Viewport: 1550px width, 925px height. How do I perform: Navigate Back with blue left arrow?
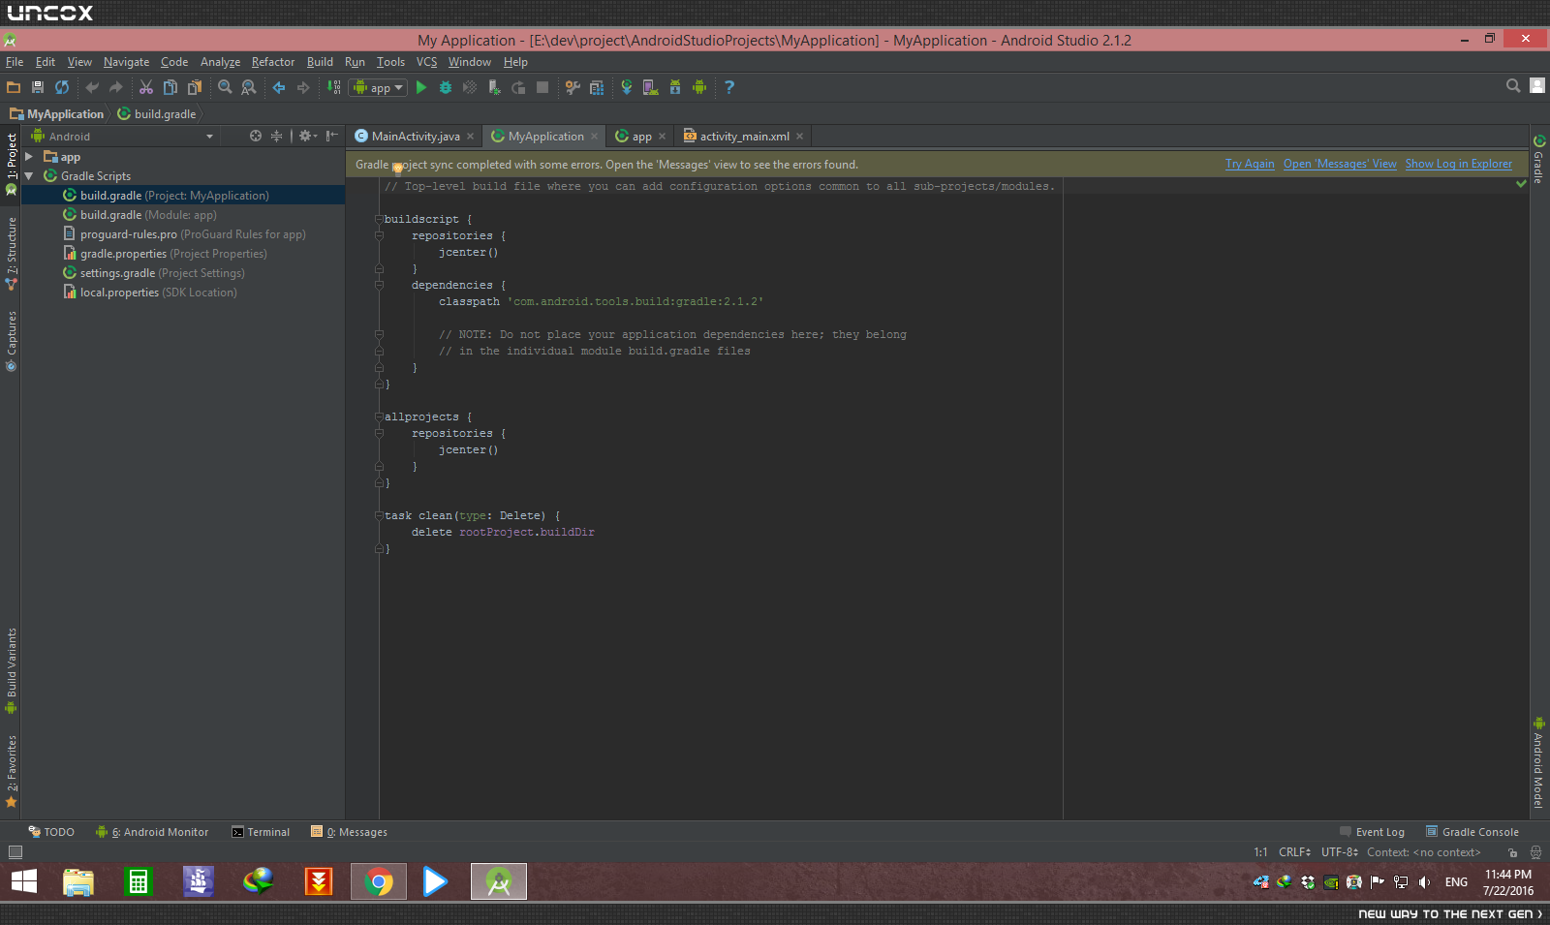[x=279, y=87]
